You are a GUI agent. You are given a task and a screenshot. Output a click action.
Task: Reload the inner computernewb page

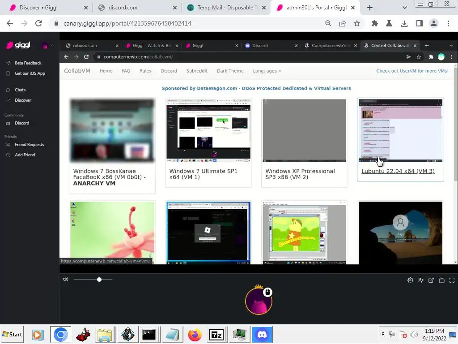point(86,57)
